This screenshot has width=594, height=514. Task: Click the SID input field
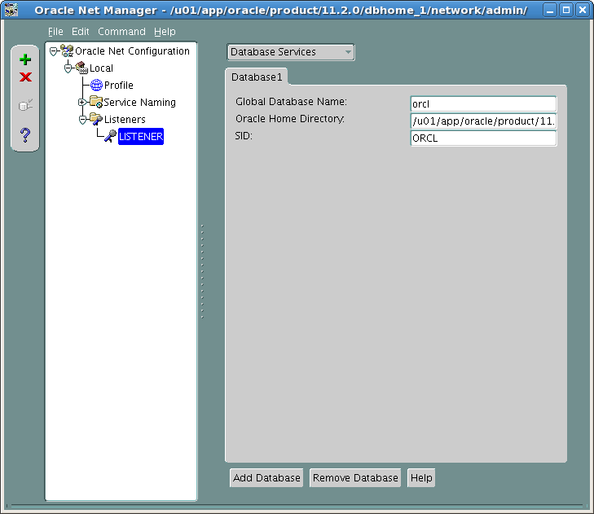[483, 138]
